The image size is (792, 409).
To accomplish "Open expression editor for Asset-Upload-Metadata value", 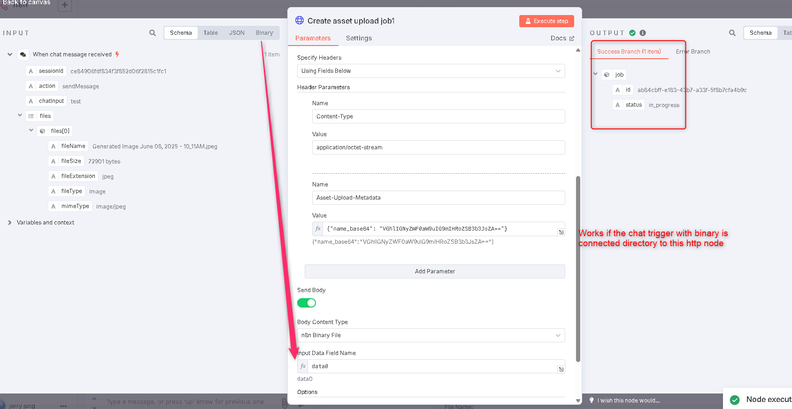I will tap(561, 232).
